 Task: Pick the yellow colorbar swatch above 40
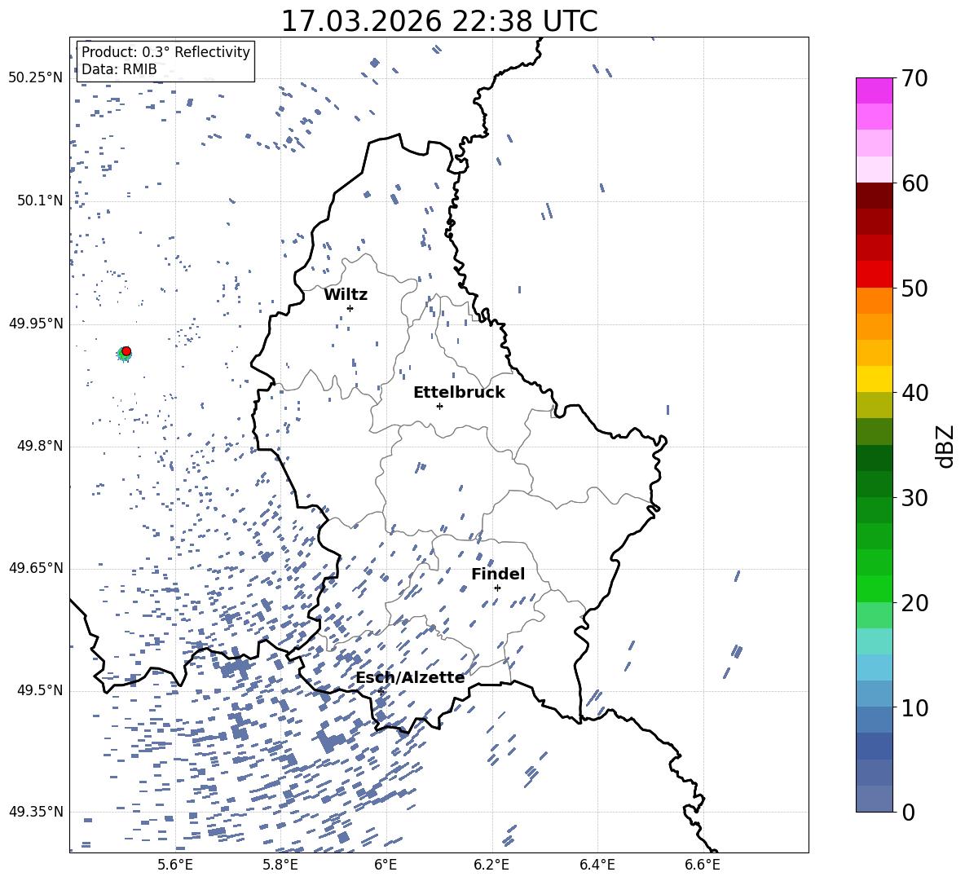click(874, 380)
